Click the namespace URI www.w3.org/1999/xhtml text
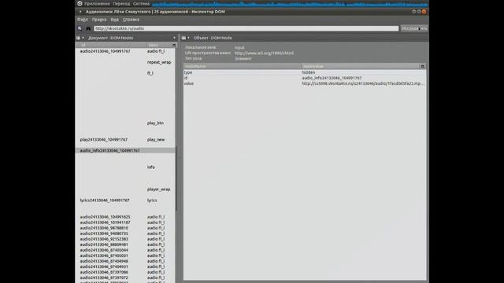The width and height of the screenshot is (504, 283). point(264,53)
